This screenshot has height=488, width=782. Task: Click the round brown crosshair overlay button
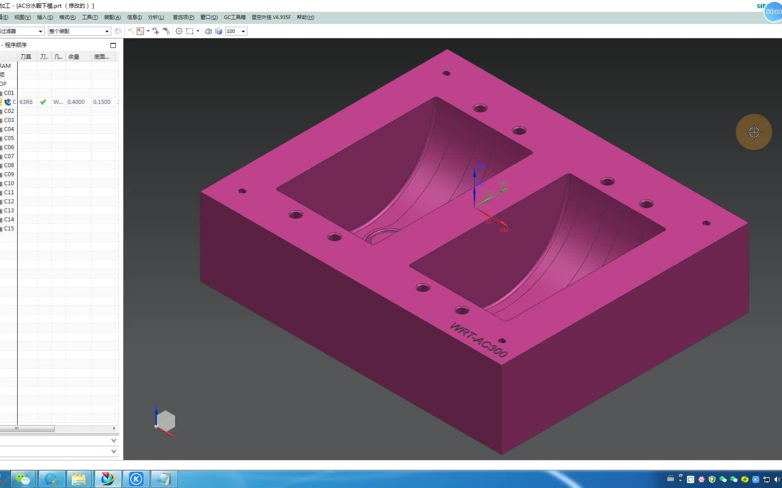[x=753, y=132]
